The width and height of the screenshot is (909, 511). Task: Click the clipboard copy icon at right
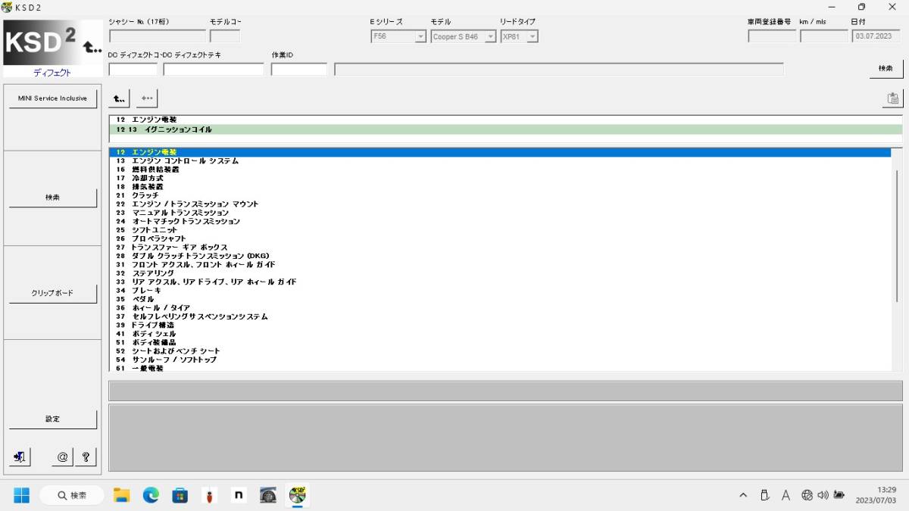pyautogui.click(x=892, y=98)
